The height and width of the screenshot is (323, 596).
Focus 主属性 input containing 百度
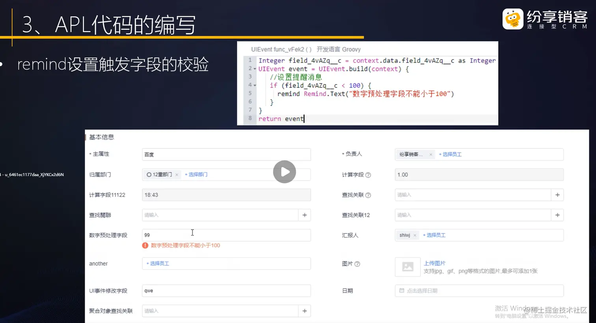pyautogui.click(x=226, y=155)
